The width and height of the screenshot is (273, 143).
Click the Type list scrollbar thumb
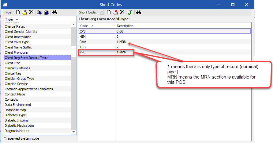coord(74,51)
